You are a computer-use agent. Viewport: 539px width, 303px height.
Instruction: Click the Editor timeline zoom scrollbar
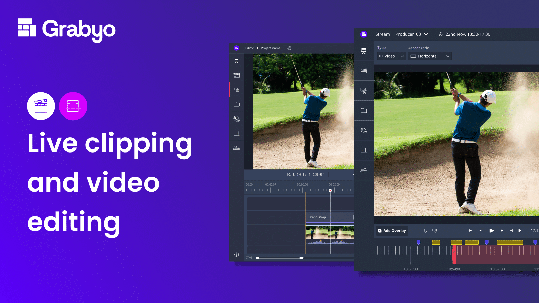point(280,258)
